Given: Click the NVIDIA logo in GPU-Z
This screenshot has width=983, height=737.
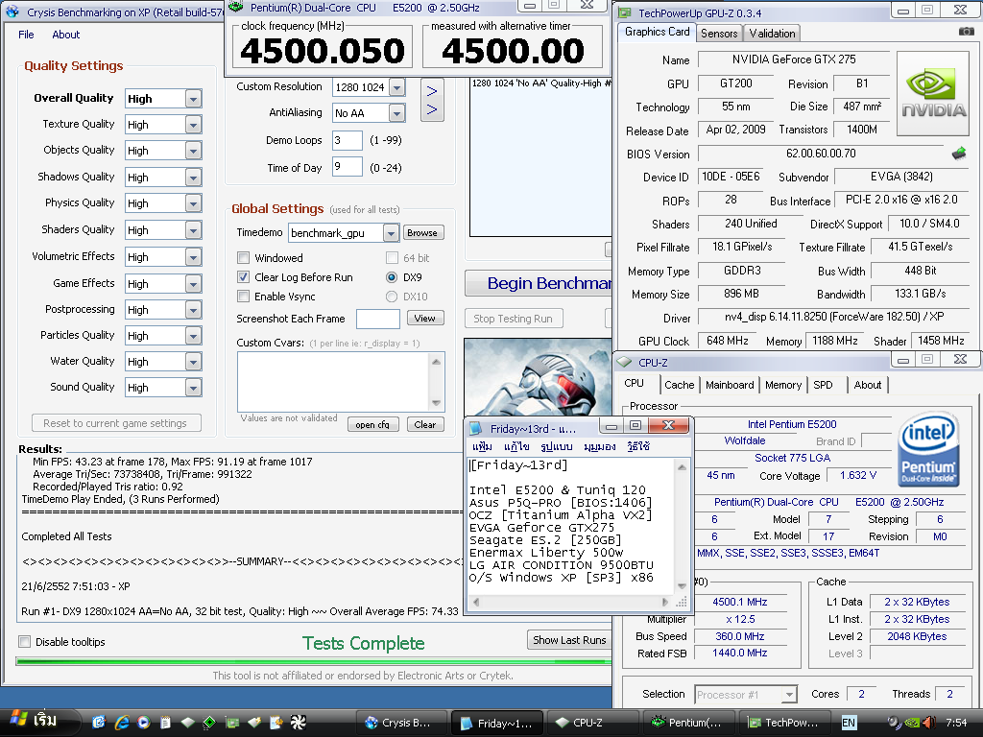Looking at the screenshot, I should (933, 93).
